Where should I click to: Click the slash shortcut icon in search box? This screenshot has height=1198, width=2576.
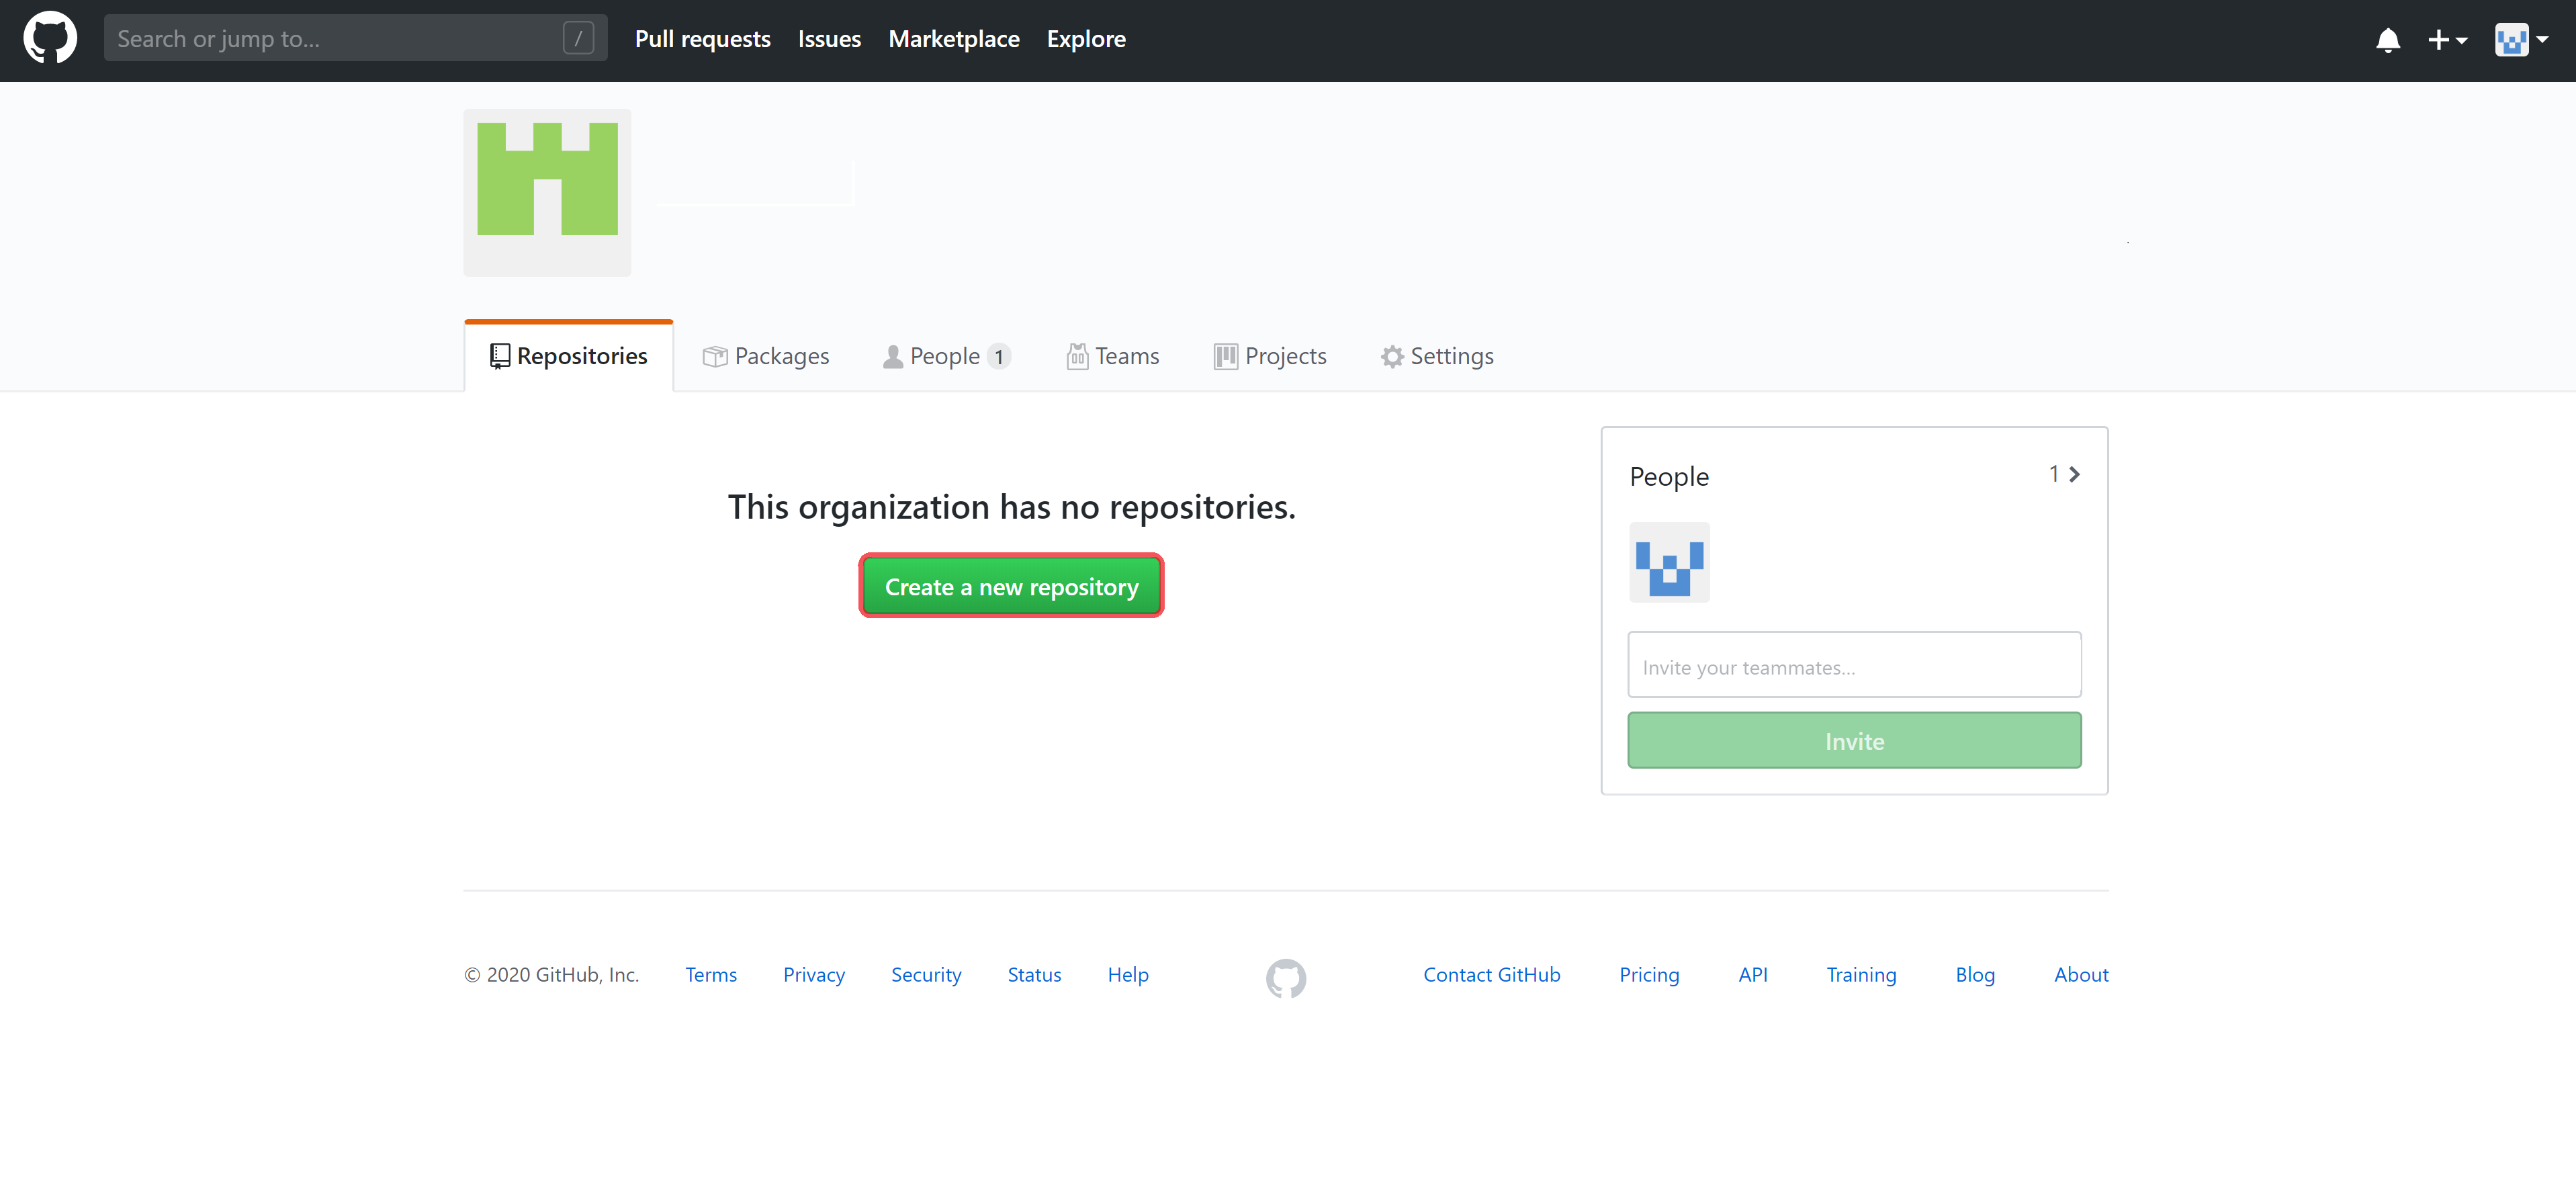[578, 39]
